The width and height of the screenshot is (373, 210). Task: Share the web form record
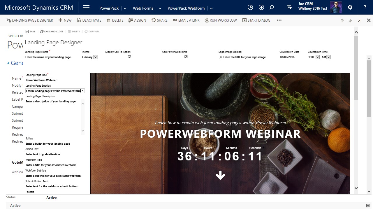[x=159, y=20]
